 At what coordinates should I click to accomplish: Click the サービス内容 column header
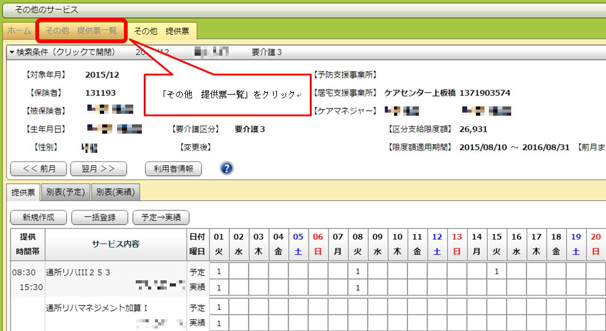click(x=116, y=244)
